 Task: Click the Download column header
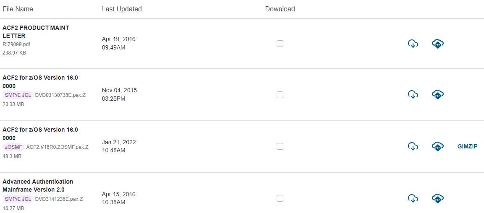tap(280, 9)
